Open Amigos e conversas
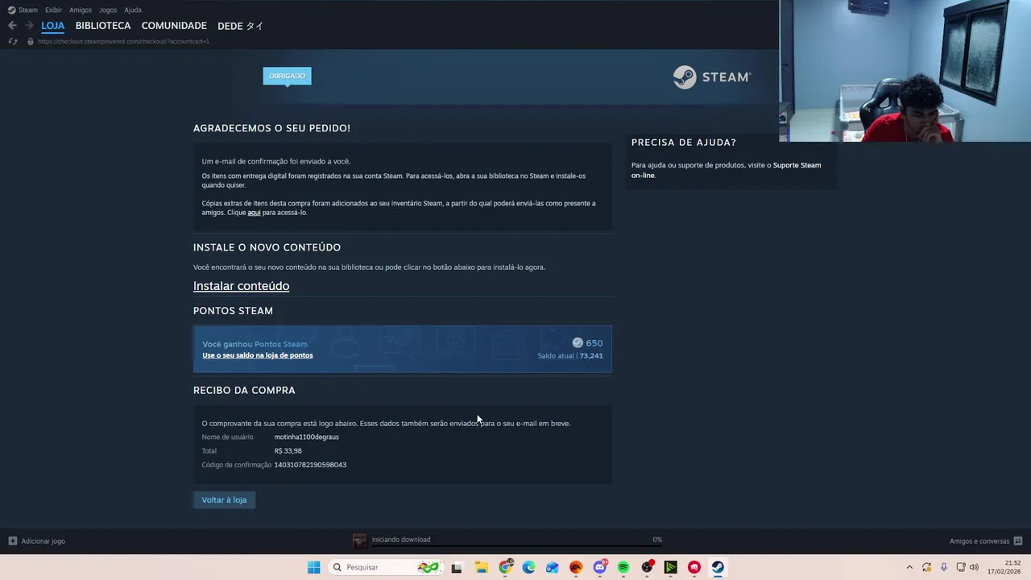 click(x=979, y=541)
